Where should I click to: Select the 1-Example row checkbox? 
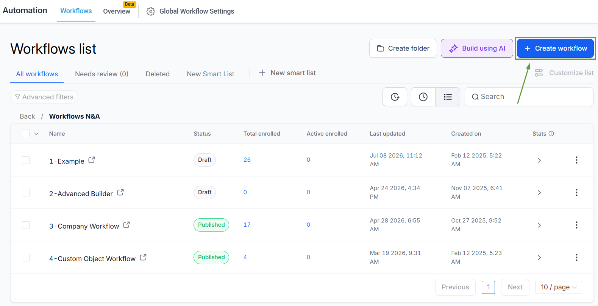[26, 160]
